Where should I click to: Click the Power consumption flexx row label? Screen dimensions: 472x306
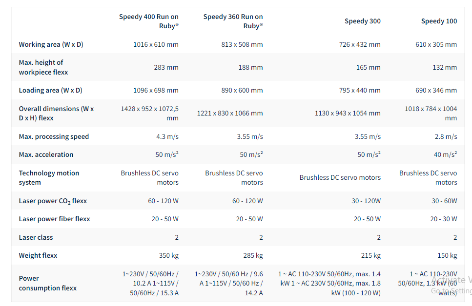(x=48, y=283)
